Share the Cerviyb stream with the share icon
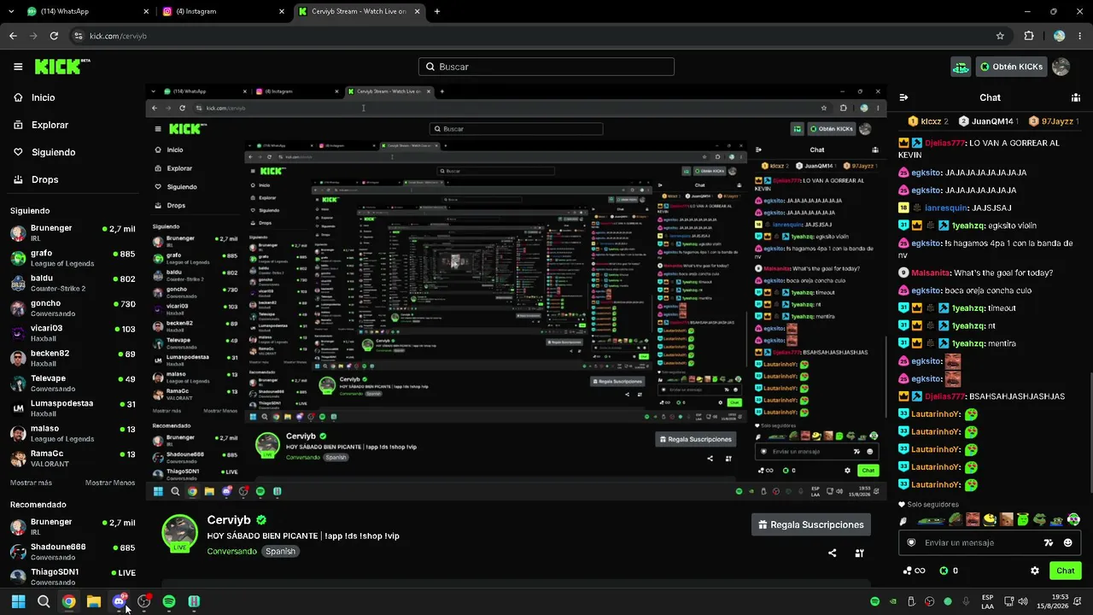The image size is (1093, 615). click(833, 553)
